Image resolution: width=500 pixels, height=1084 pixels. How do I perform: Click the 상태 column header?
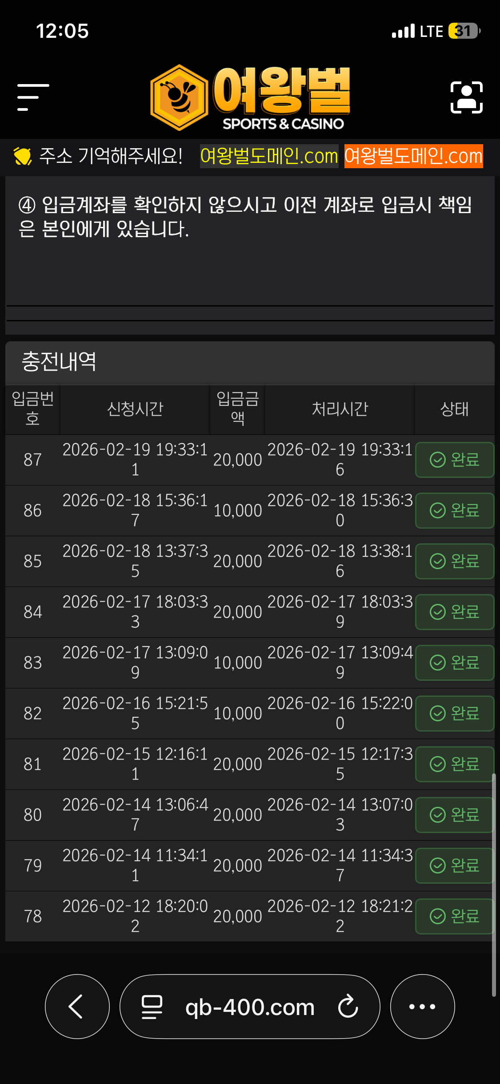click(x=454, y=409)
